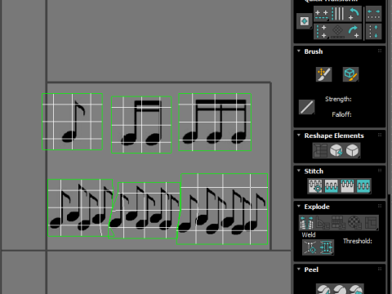Image resolution: width=392 pixels, height=294 pixels.
Task: Collapse the Reshape Elements rollout
Action: 299,135
